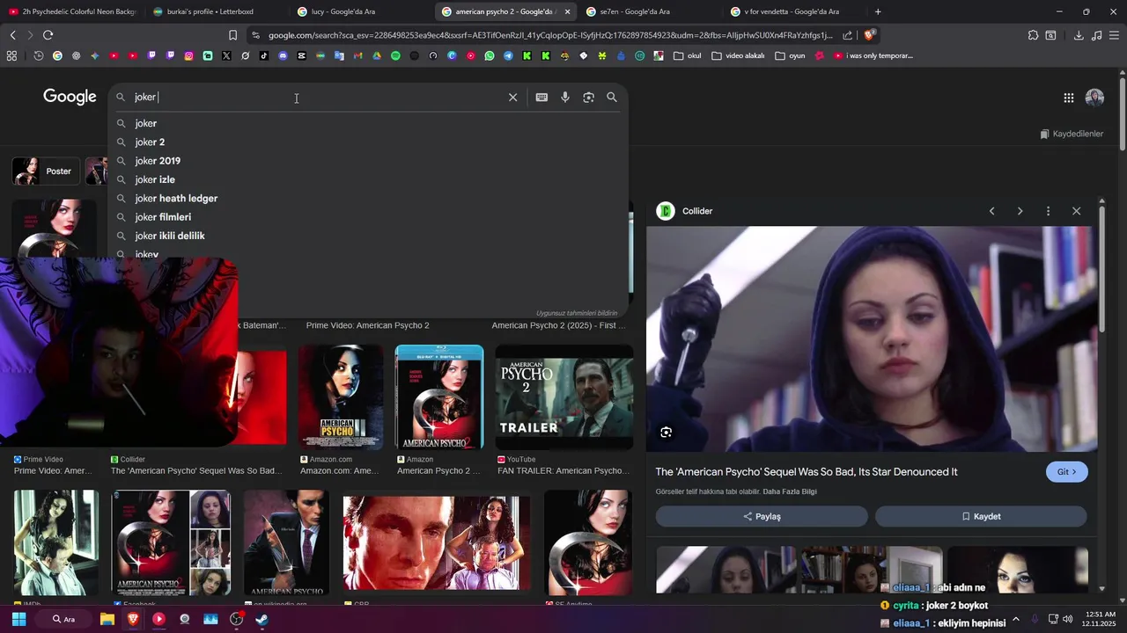The height and width of the screenshot is (633, 1127).
Task: Open the 'video alakalı' bookmarks folder
Action: click(x=738, y=55)
